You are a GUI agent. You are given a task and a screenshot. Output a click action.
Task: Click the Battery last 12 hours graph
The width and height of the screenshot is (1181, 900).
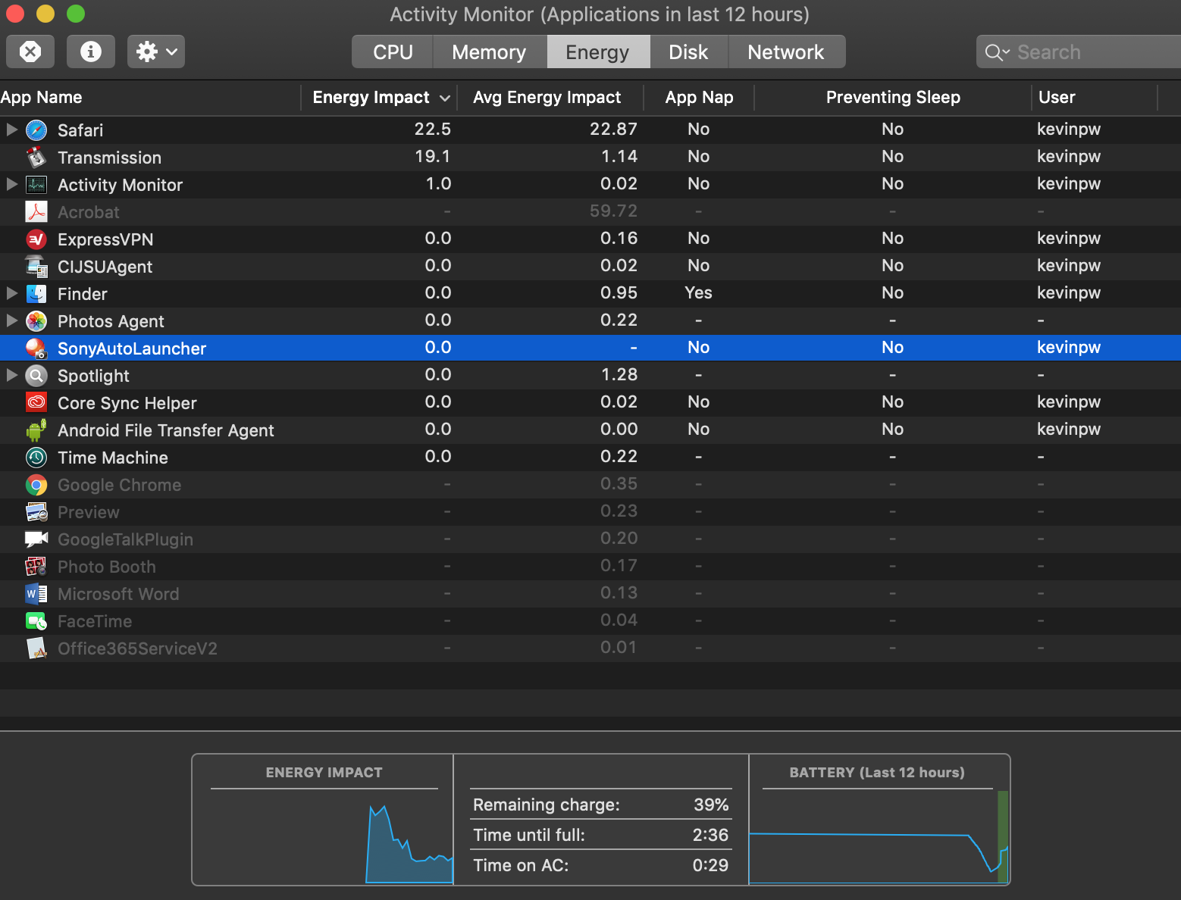tap(879, 836)
